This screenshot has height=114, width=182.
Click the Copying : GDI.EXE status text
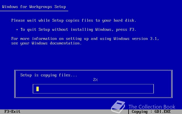tap(151, 112)
